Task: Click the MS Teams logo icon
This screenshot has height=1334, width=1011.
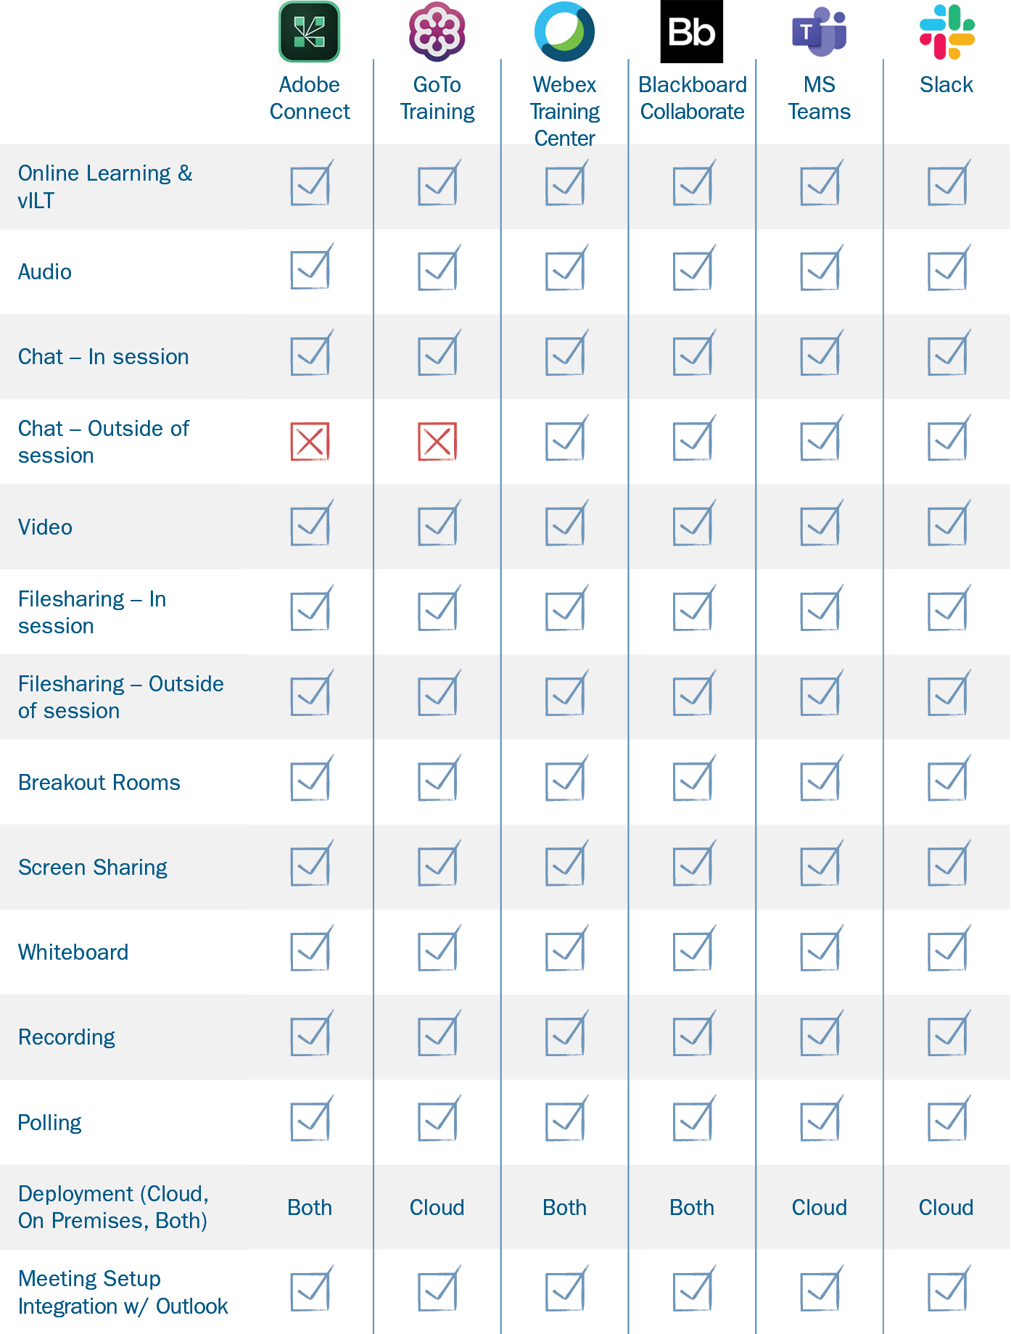Action: (820, 32)
